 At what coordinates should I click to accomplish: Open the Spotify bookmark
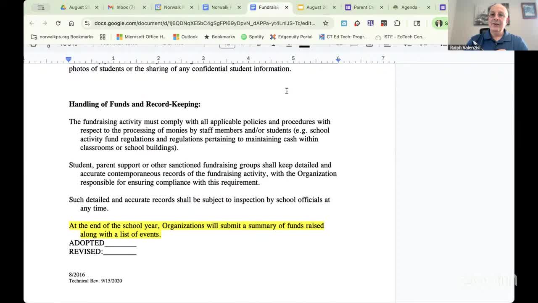[253, 37]
